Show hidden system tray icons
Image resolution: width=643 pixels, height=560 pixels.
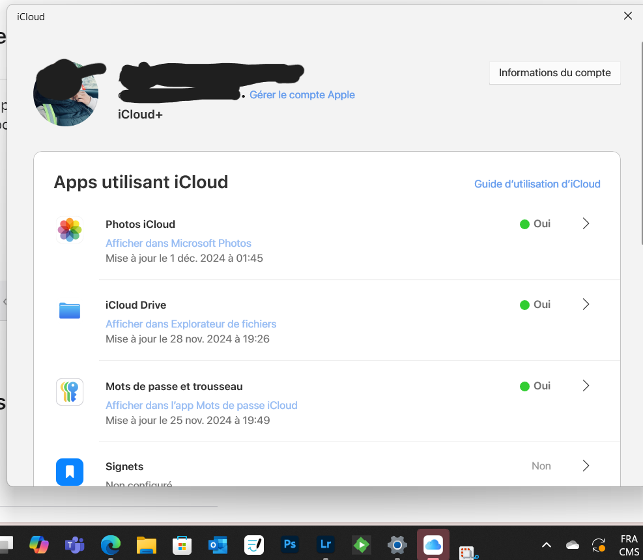(x=547, y=544)
